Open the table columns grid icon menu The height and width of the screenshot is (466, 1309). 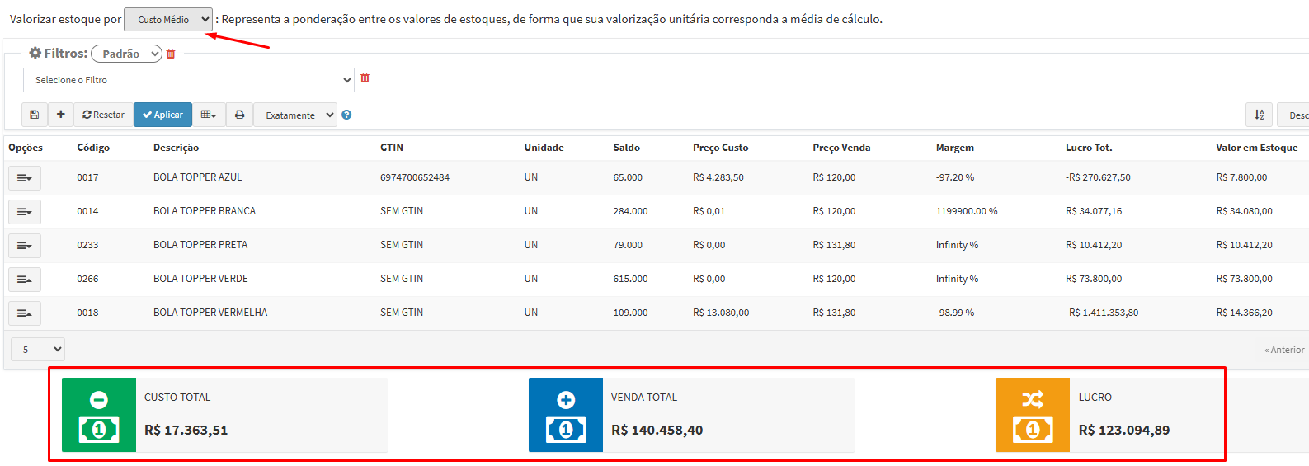tap(209, 115)
